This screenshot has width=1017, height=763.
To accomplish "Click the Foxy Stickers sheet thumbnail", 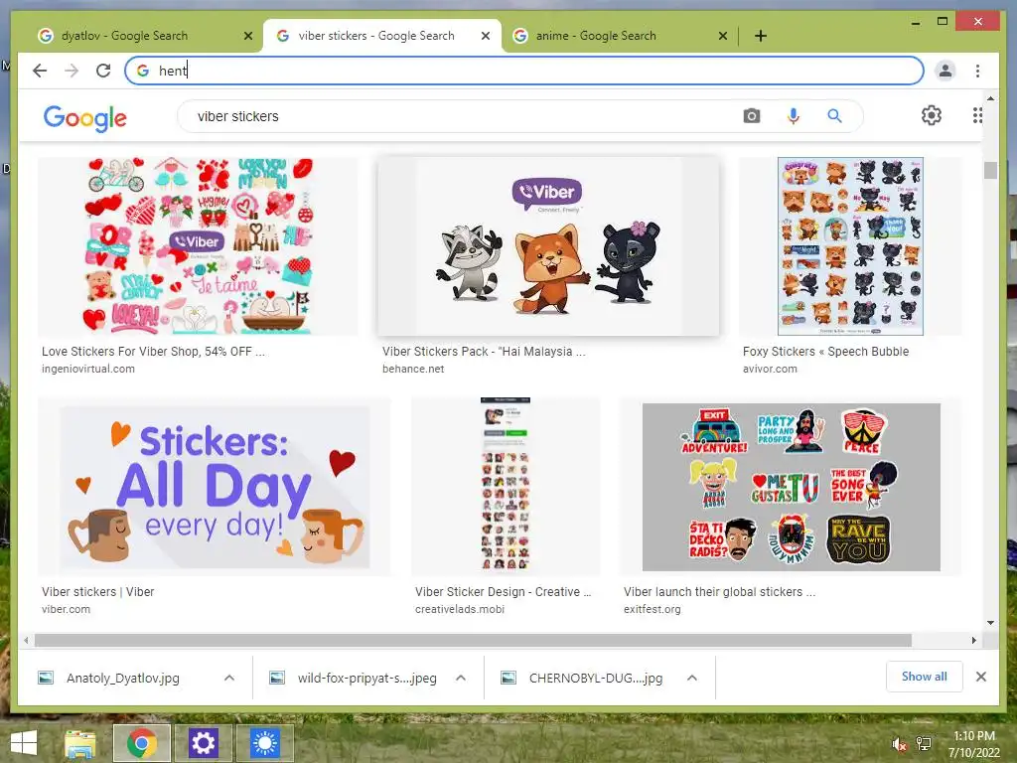I will (850, 246).
